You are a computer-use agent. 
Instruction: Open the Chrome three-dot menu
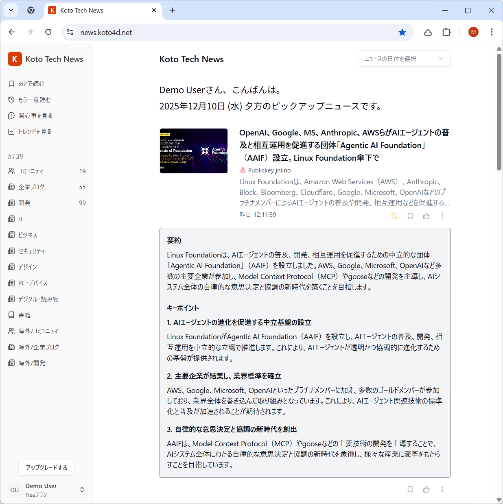(492, 32)
